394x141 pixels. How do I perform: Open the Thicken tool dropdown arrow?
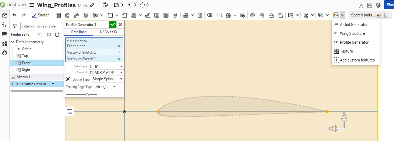pyautogui.click(x=102, y=15)
